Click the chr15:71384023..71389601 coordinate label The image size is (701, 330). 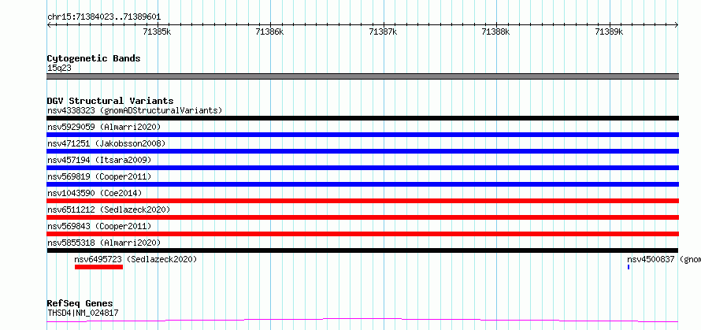104,17
